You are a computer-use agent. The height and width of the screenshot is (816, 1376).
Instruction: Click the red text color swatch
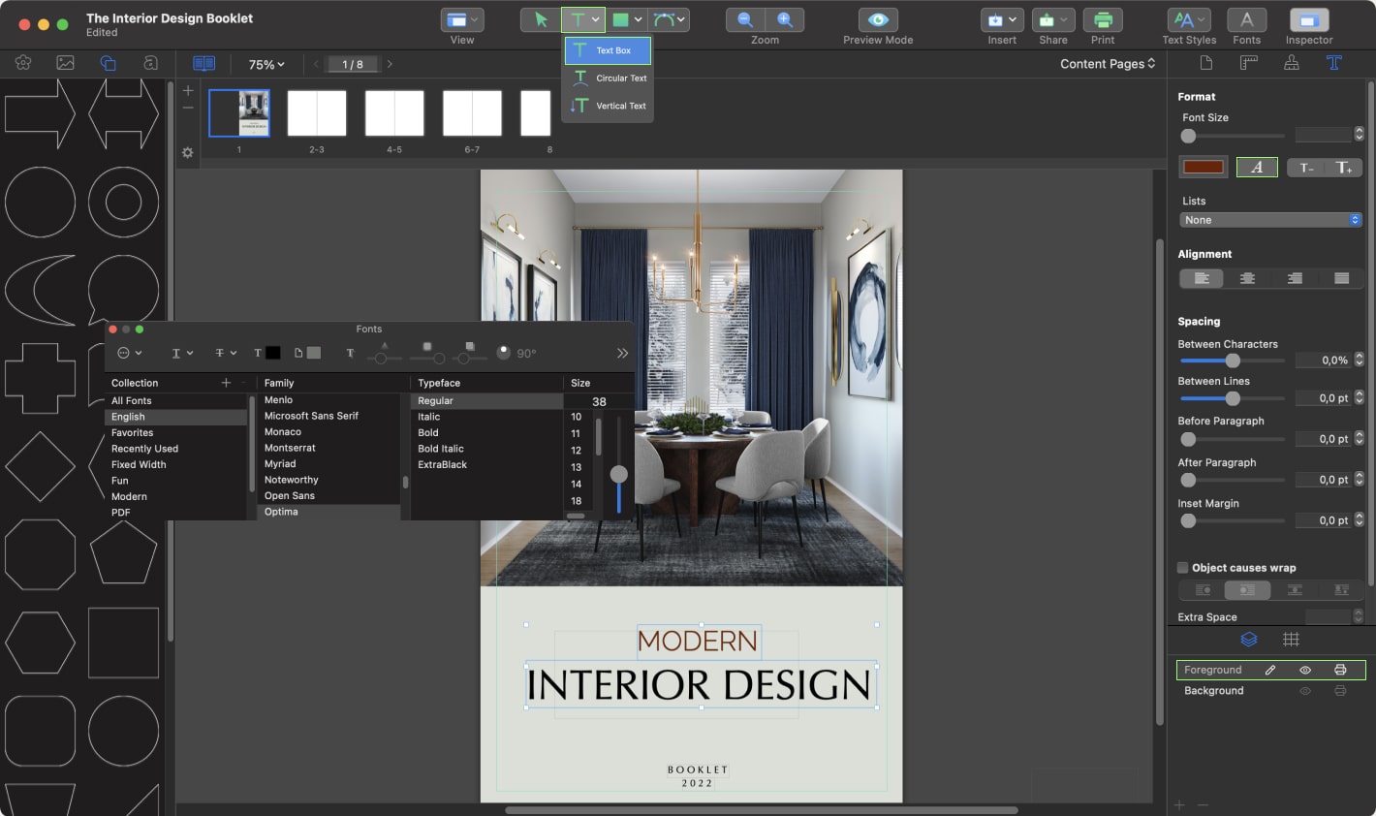(x=1203, y=167)
